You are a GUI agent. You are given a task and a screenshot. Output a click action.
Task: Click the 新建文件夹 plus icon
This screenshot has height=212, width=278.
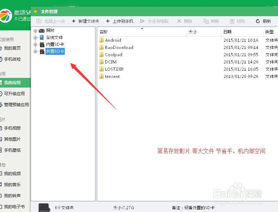pos(74,21)
